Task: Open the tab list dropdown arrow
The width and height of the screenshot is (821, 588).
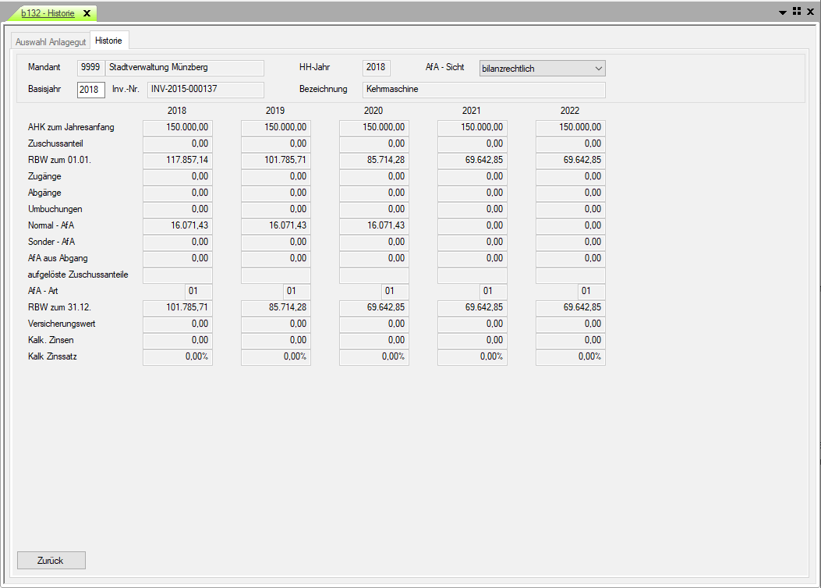Action: click(783, 12)
